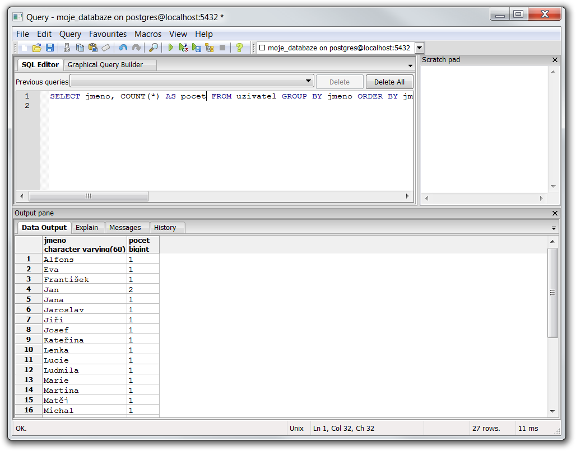Clear the edit window with the eraser icon
This screenshot has height=451, width=576.
coord(105,48)
